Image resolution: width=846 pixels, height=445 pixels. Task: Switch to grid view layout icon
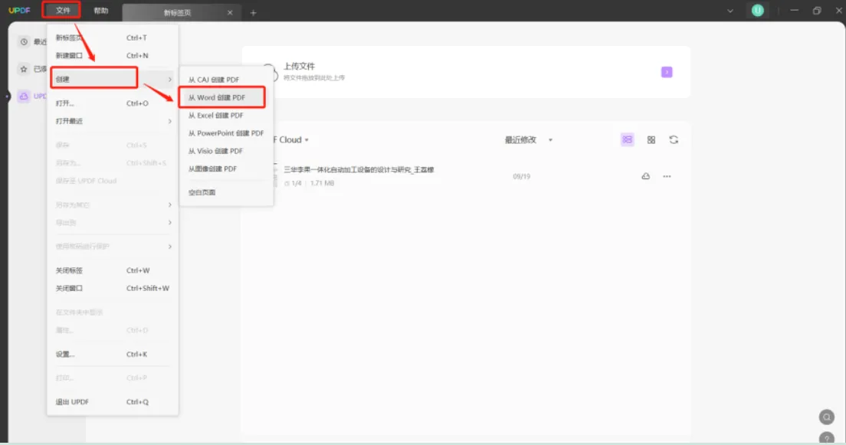651,139
